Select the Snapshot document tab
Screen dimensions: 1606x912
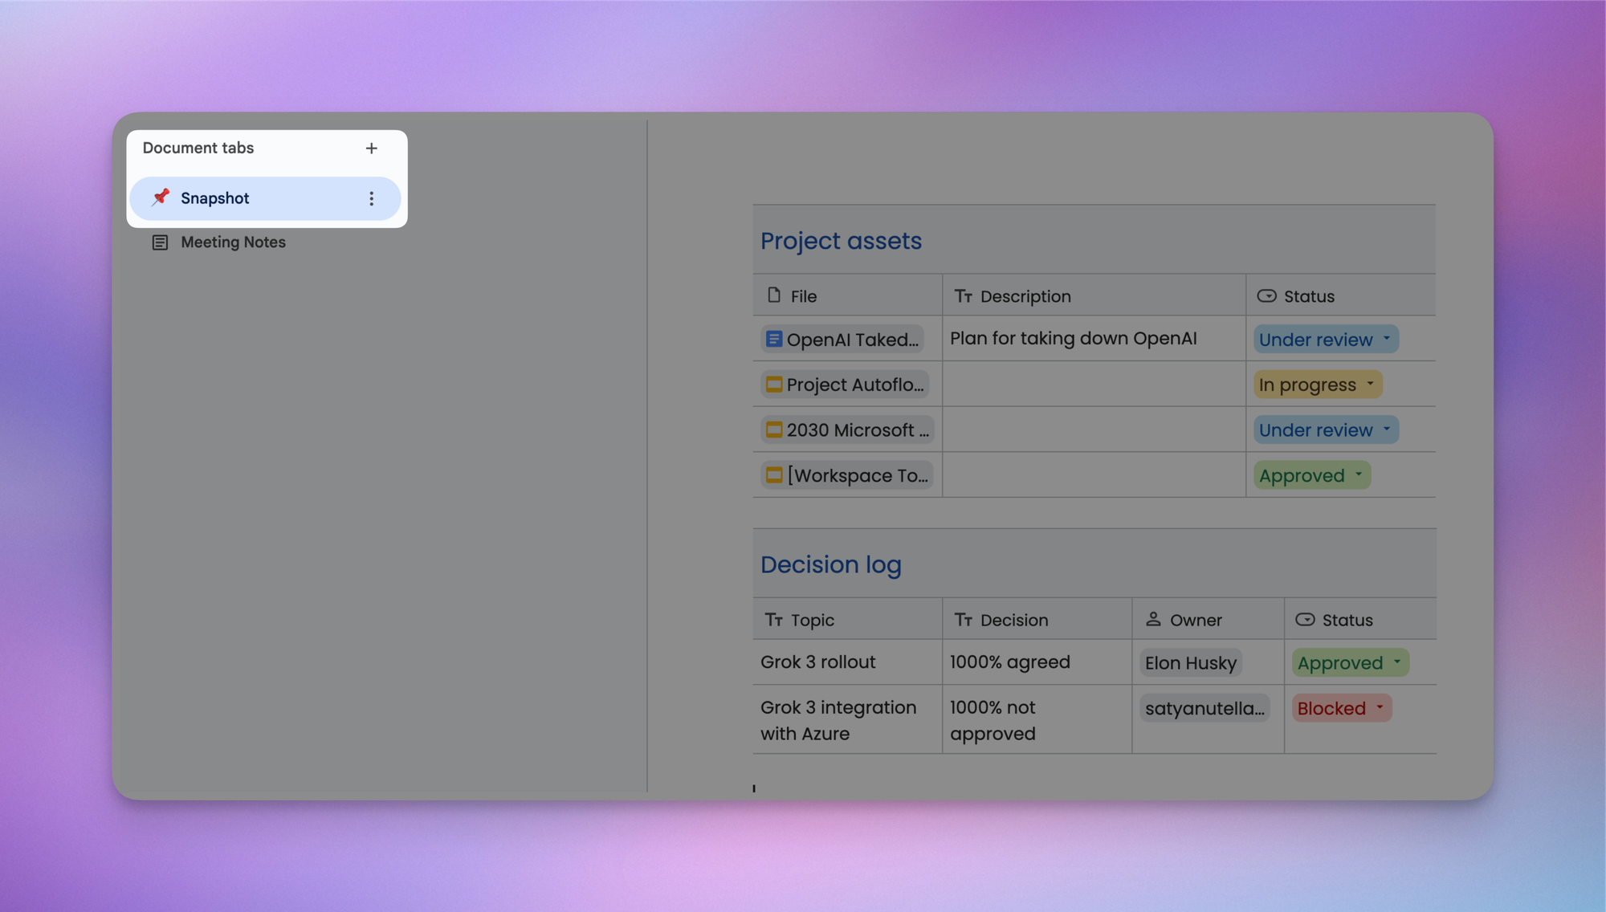click(x=265, y=198)
